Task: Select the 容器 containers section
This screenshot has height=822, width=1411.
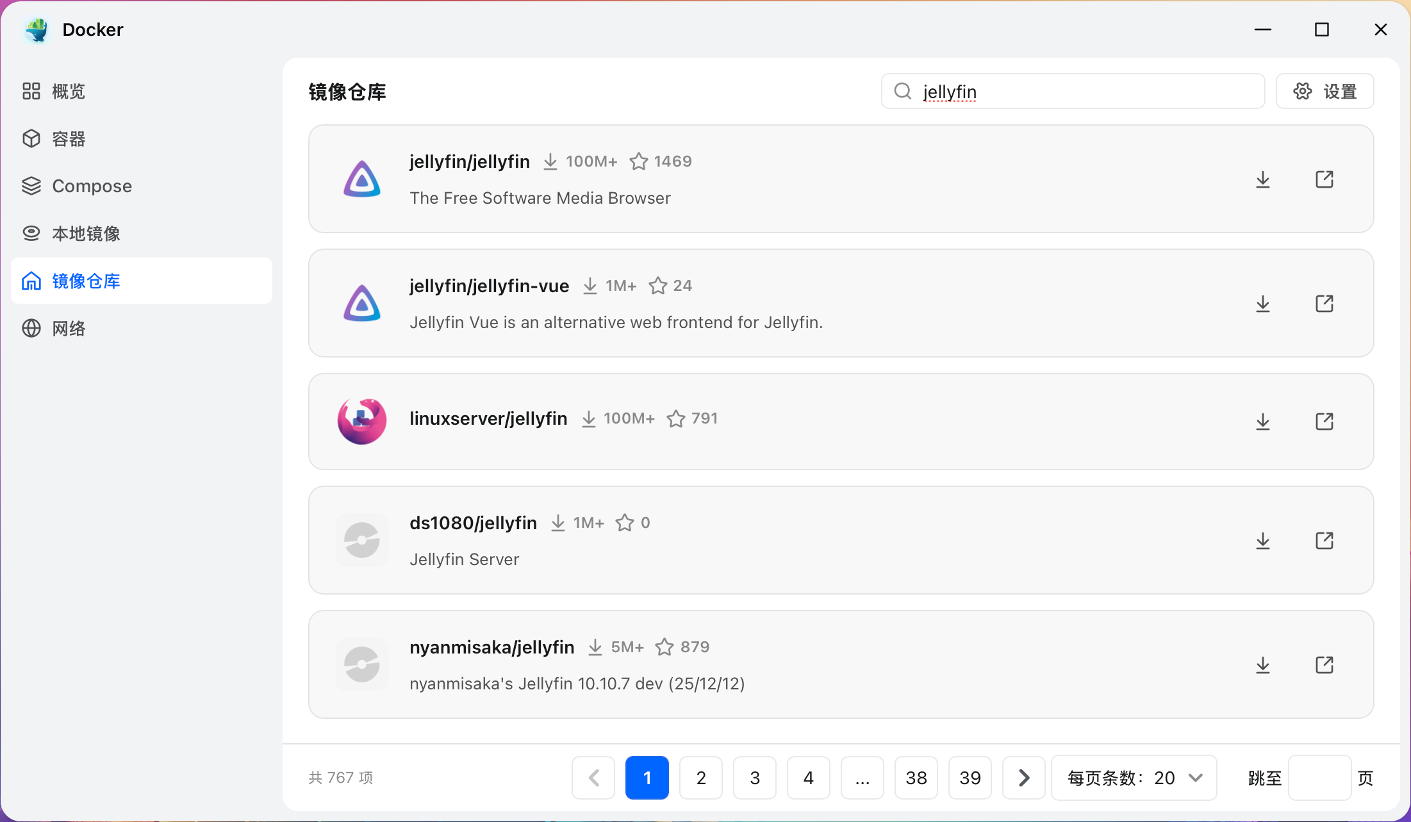Action: click(69, 138)
